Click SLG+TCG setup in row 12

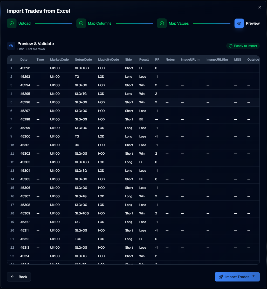(82, 162)
